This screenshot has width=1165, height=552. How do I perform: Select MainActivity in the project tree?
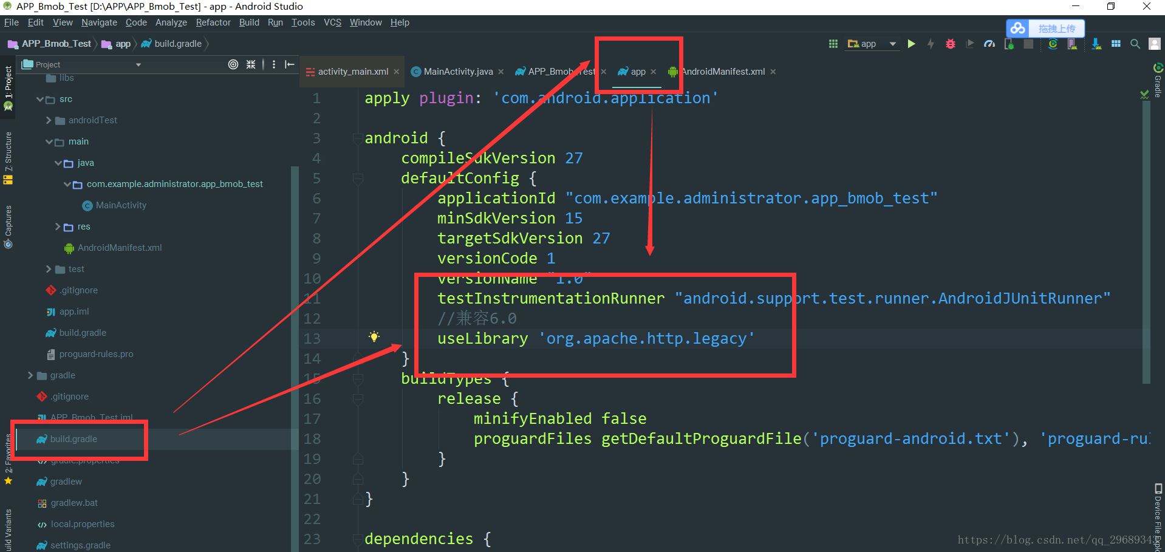click(121, 205)
